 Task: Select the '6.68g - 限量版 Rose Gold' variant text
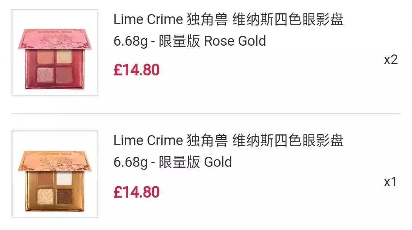[x=190, y=41]
